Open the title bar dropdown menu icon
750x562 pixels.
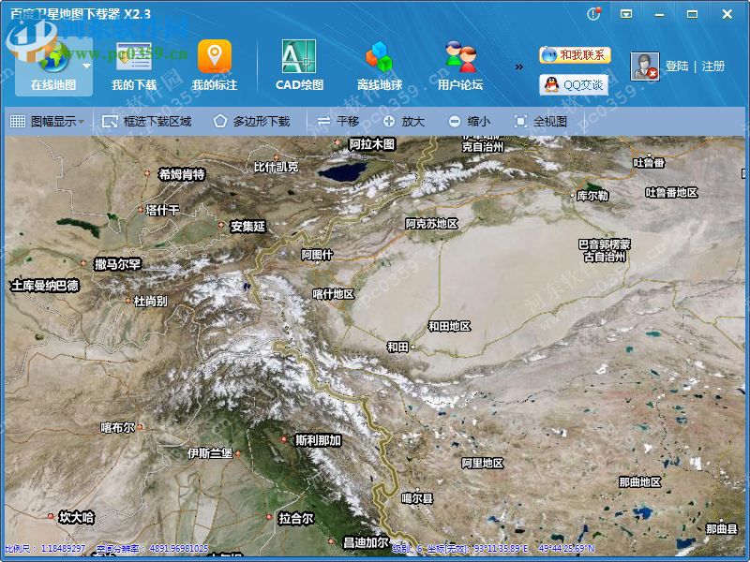[626, 14]
